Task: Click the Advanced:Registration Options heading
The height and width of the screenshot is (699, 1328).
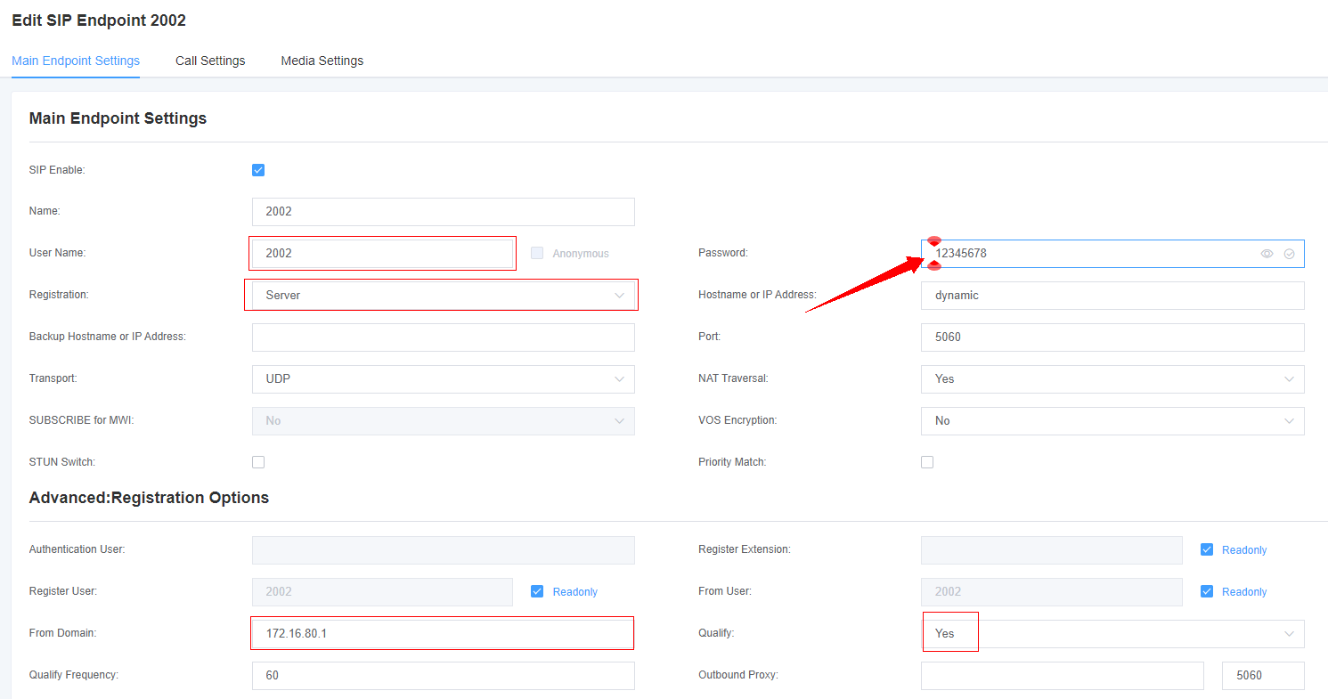Action: [149, 498]
